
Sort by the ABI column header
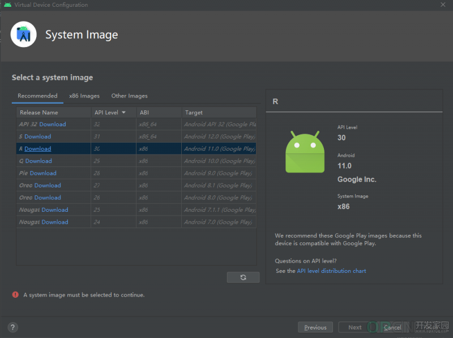pos(159,112)
